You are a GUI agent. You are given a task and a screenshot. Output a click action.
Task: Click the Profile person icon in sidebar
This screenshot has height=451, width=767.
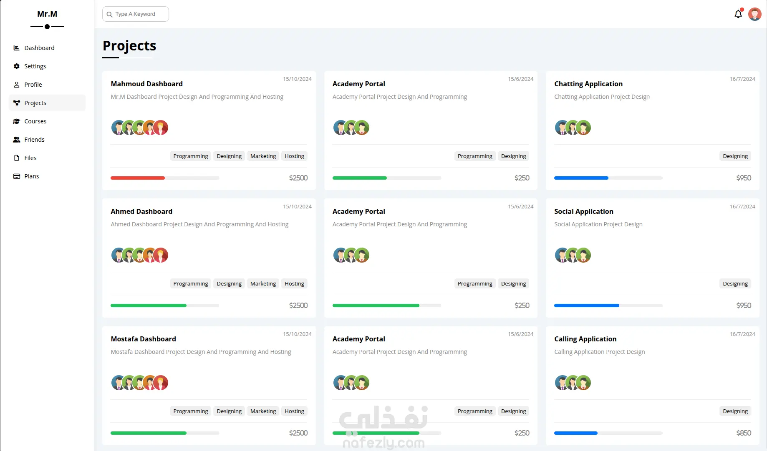(x=17, y=85)
